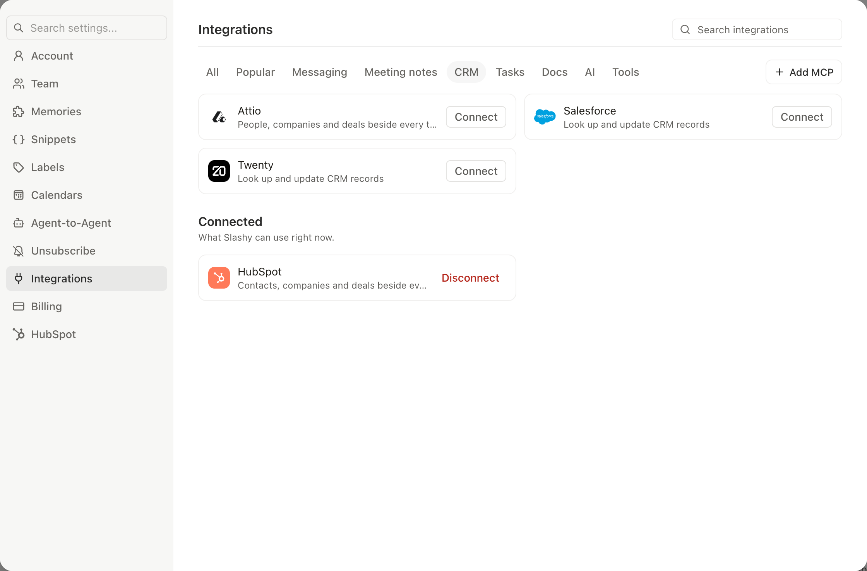Click the HubSpot sidebar logo icon
The height and width of the screenshot is (571, 867).
19,334
